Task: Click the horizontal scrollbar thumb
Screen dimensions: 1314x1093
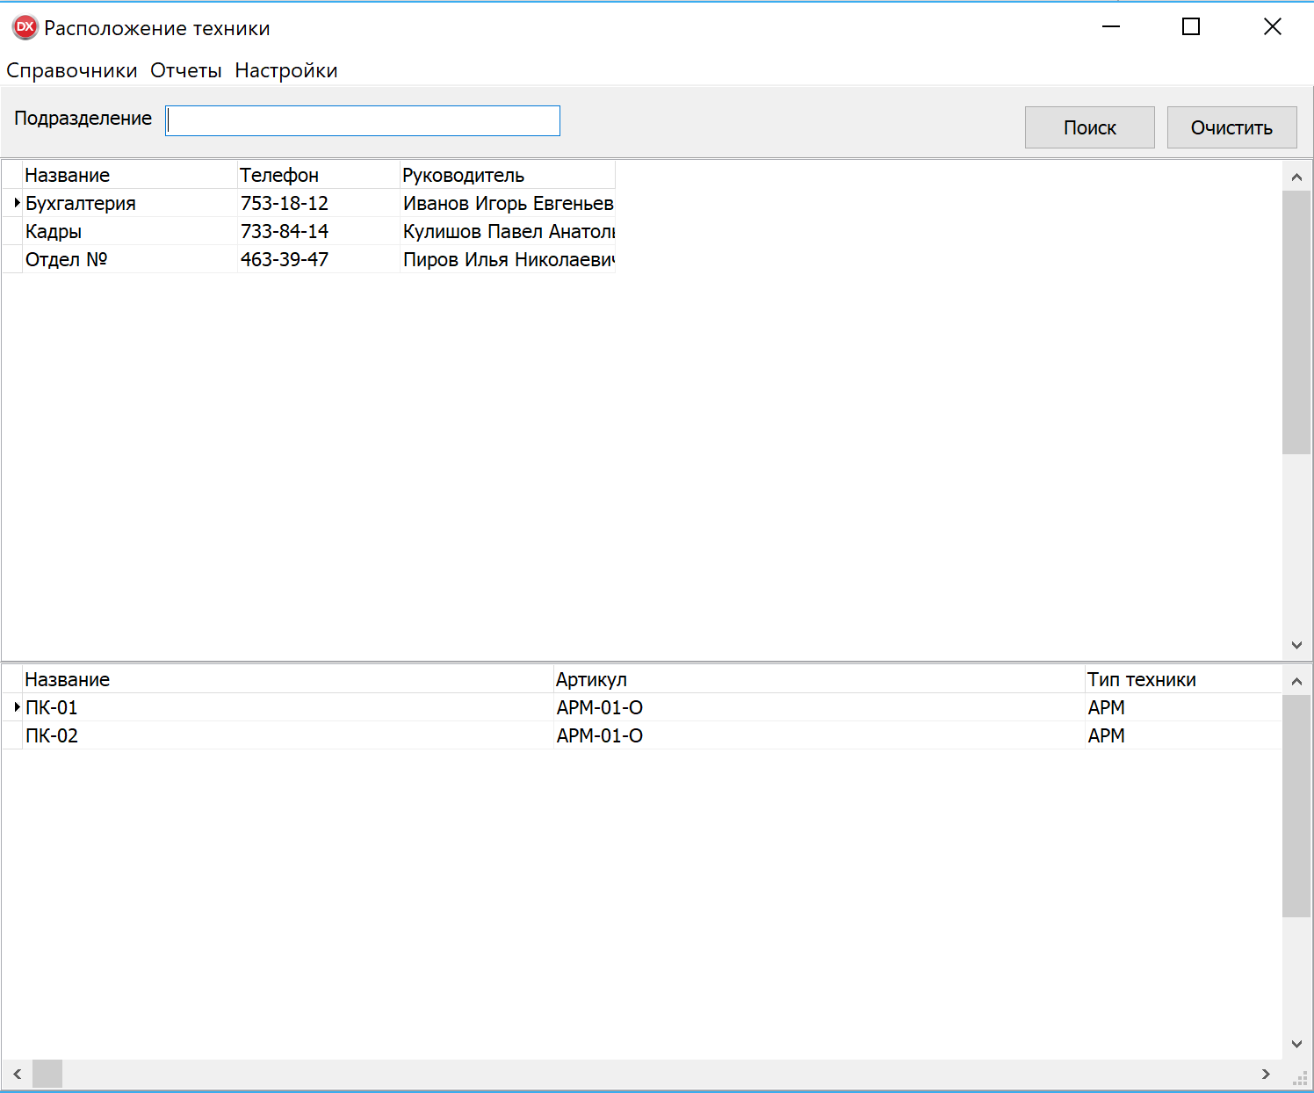Action: 47,1074
